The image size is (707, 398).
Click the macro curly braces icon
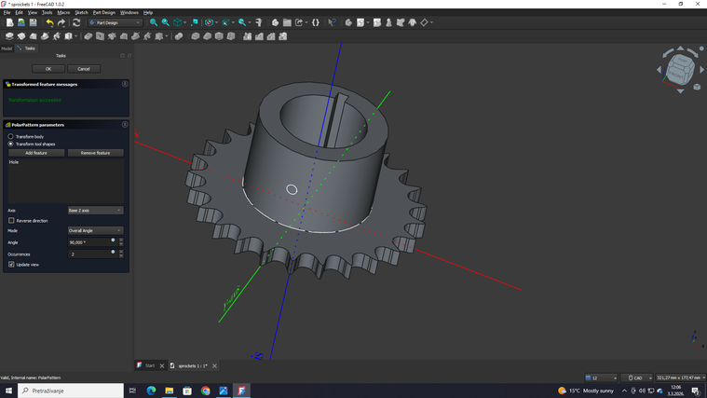[x=316, y=22]
